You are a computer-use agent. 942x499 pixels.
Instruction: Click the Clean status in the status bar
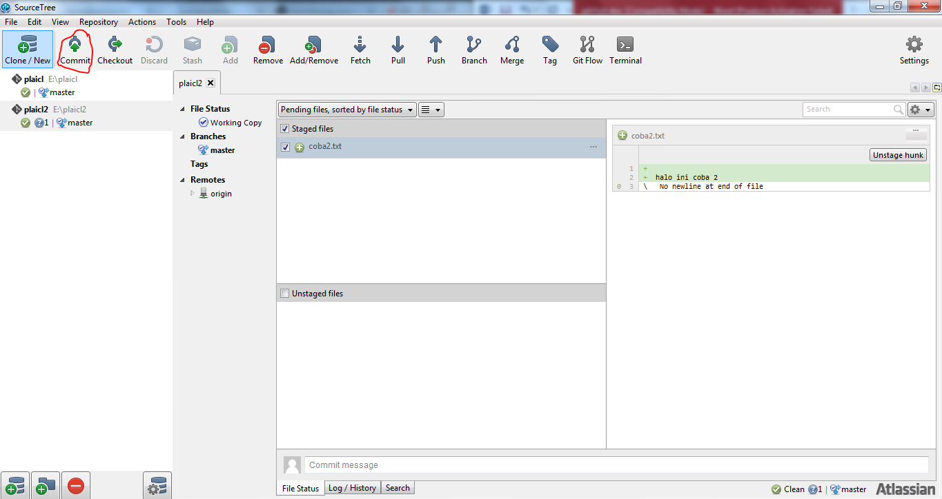[788, 489]
